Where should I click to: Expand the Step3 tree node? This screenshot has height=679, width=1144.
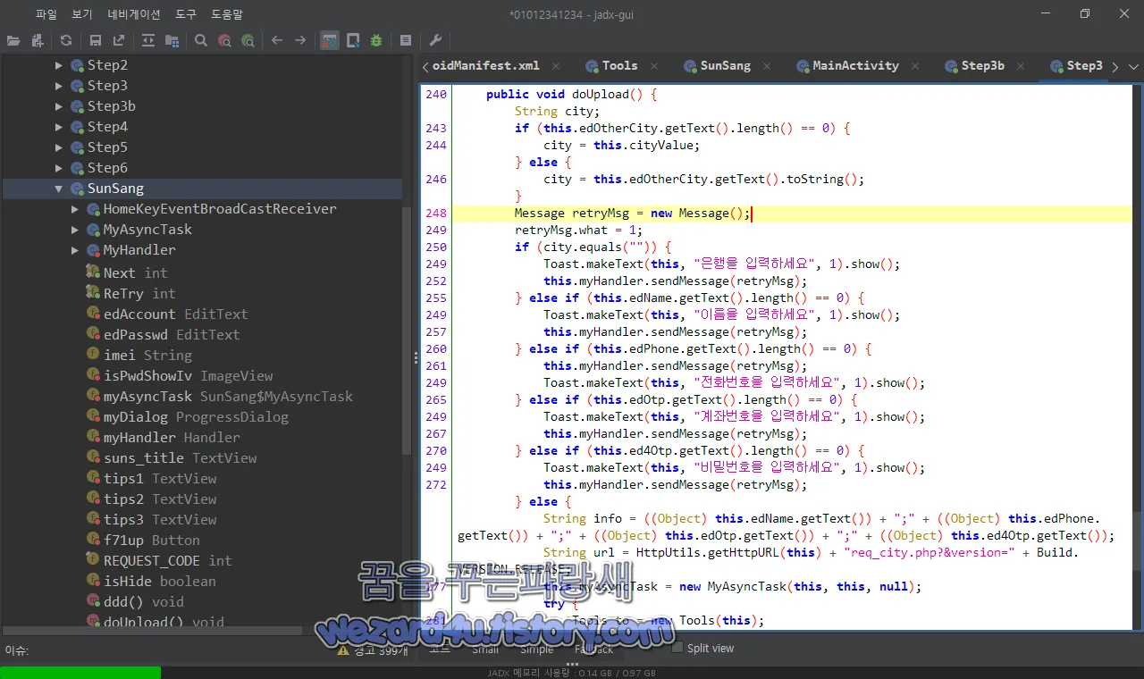click(x=59, y=86)
